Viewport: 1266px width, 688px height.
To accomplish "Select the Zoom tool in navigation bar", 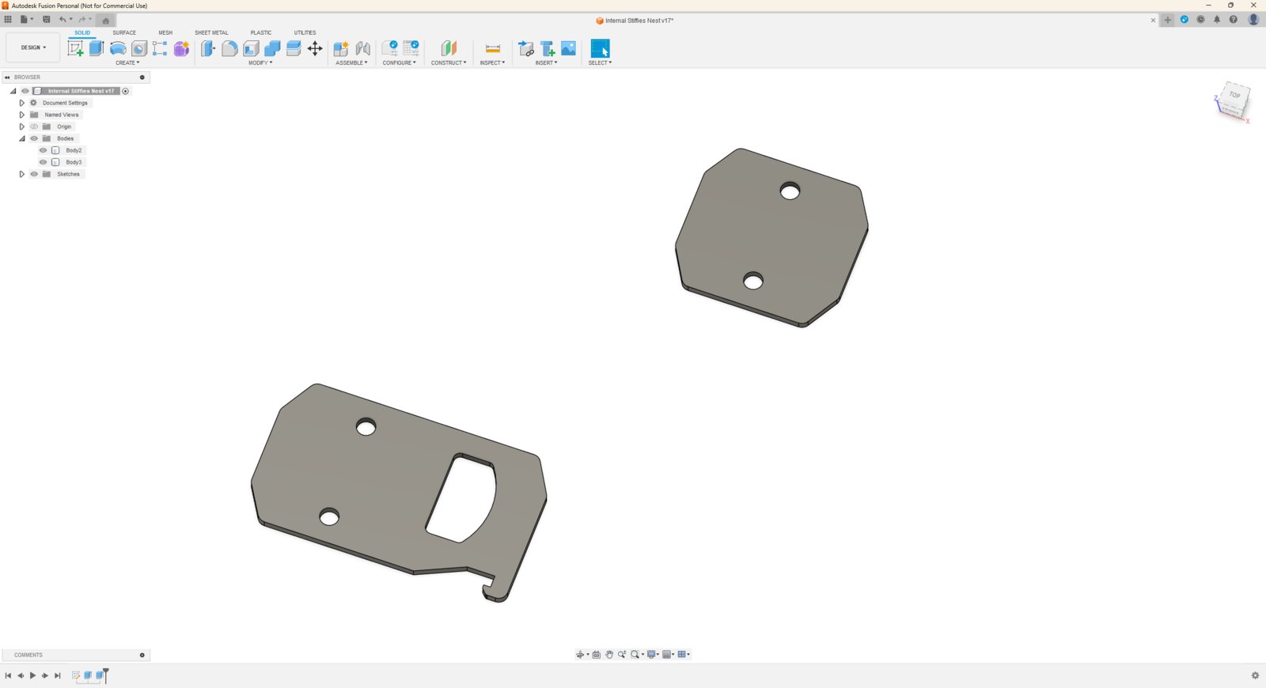I will pyautogui.click(x=622, y=654).
